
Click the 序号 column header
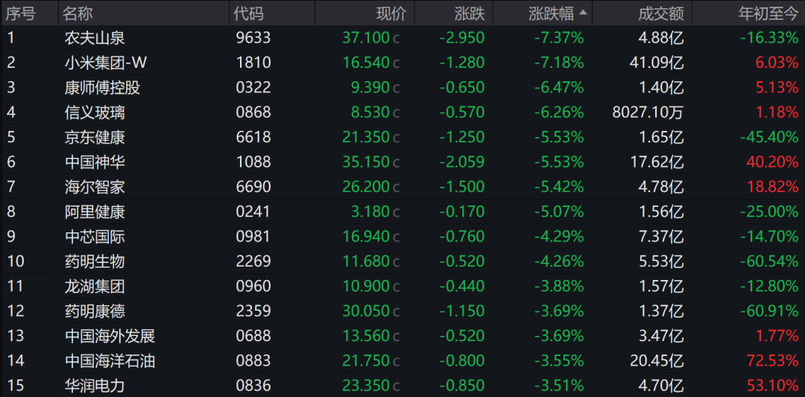click(21, 13)
